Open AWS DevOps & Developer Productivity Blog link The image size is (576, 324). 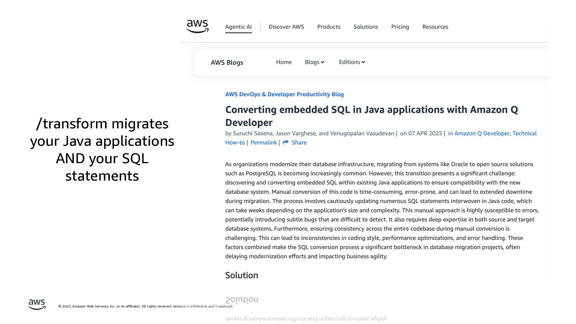[x=284, y=94]
